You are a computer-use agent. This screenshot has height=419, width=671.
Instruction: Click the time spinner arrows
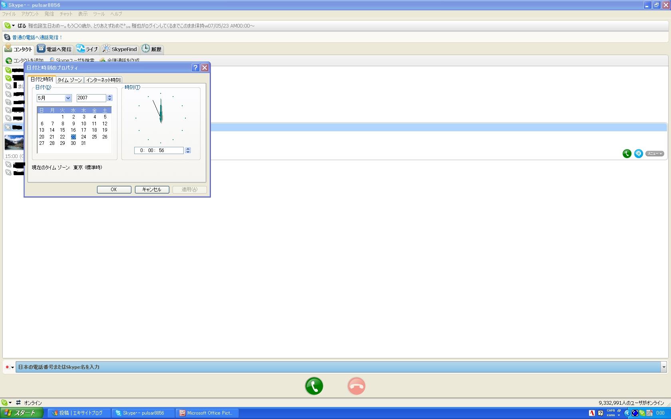tap(188, 150)
